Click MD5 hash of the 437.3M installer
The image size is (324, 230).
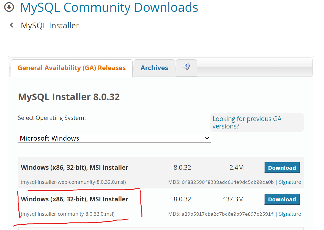[x=228, y=214]
